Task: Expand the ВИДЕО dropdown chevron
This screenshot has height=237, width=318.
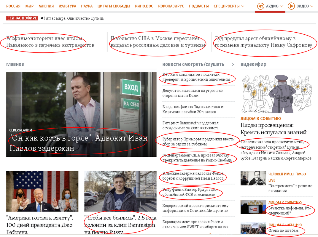Action: click(312, 6)
